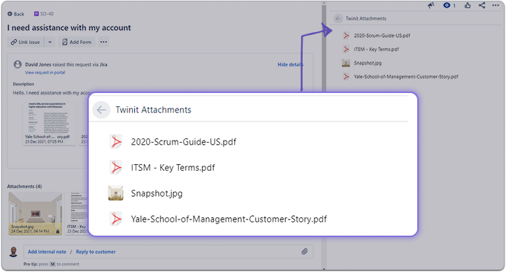The image size is (506, 272).
Task: Click back arrow in side Twinit Attachments panel
Action: tap(338, 18)
